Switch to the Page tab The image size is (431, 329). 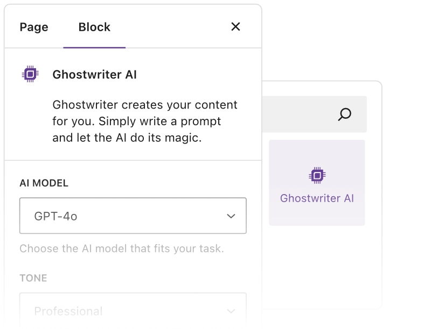coord(34,27)
